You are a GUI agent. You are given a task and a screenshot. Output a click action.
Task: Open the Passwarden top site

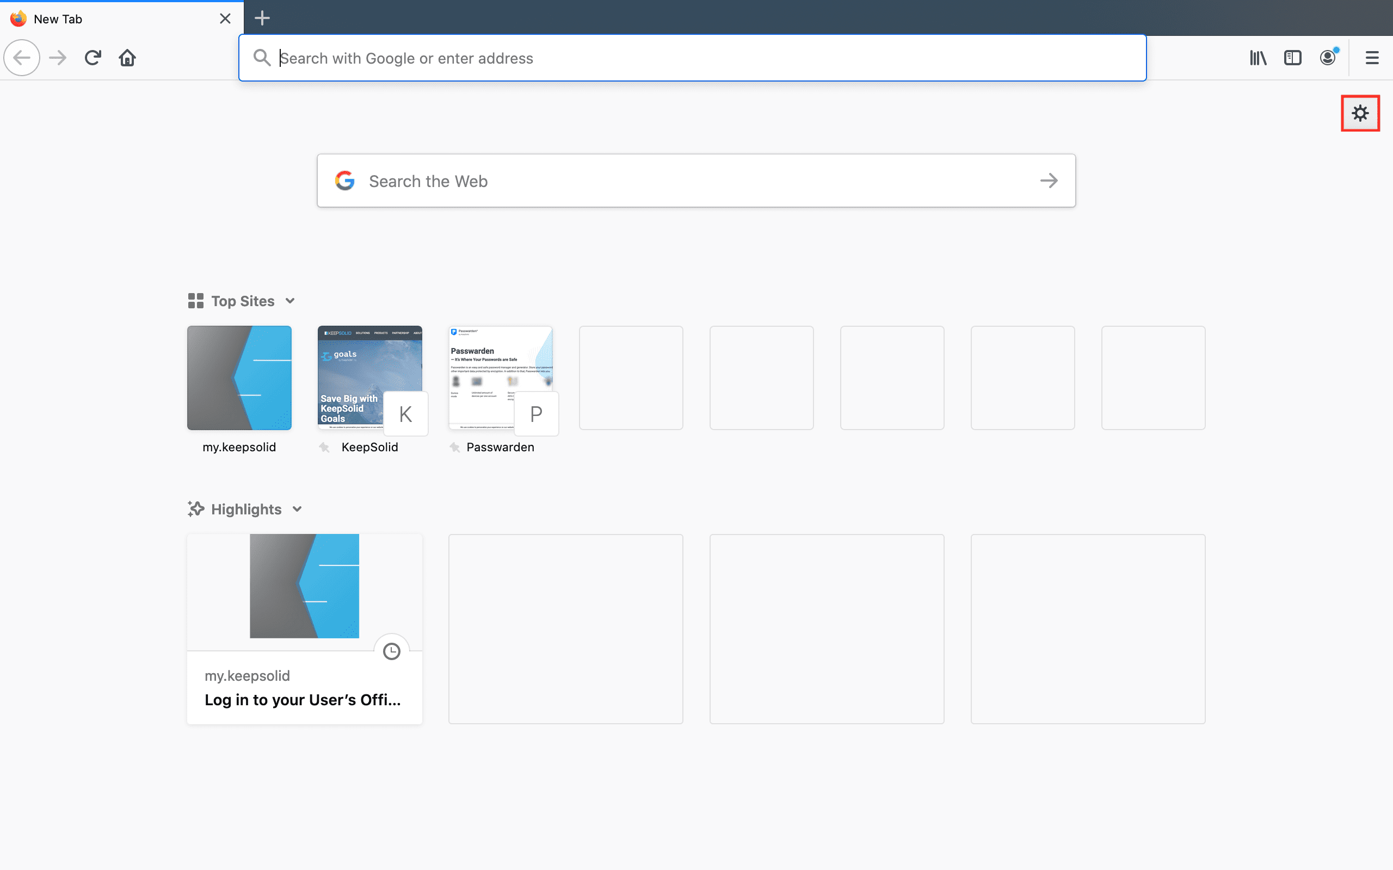tap(500, 377)
